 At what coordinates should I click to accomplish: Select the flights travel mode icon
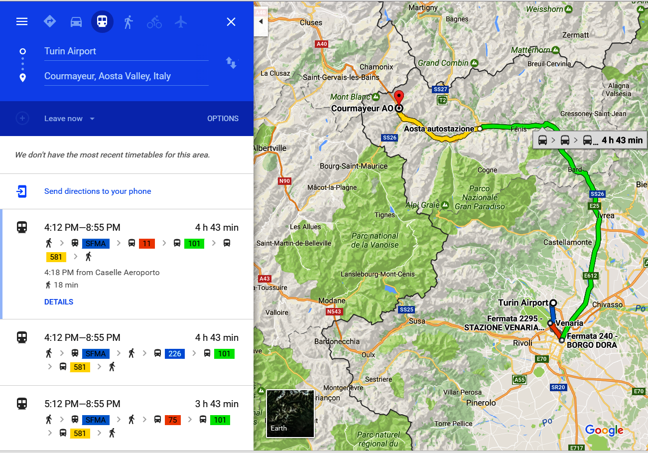[x=181, y=21]
